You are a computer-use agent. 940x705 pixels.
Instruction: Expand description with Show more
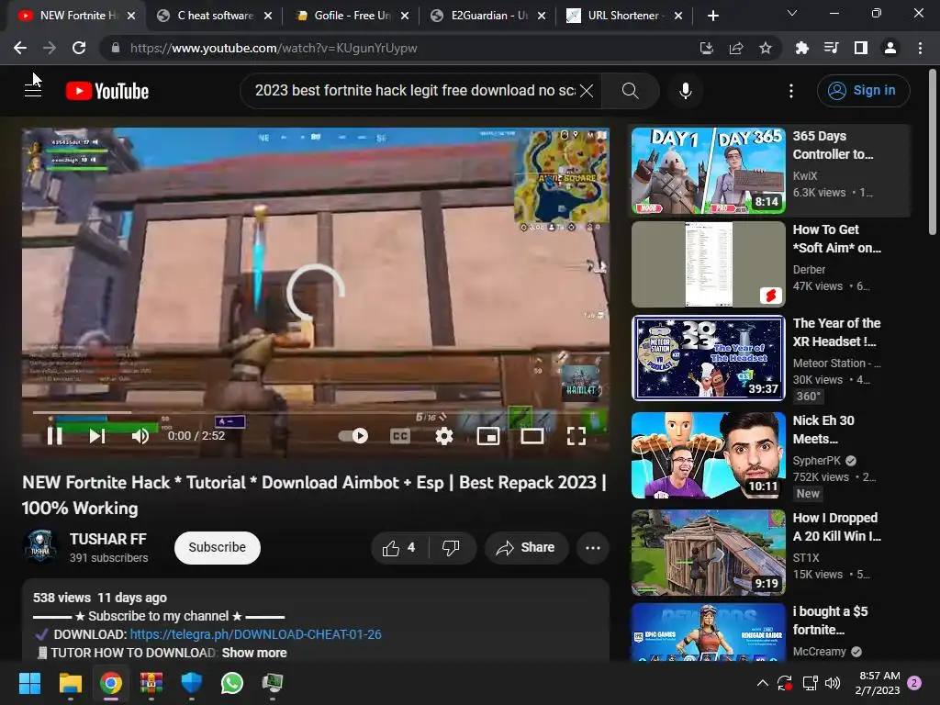coord(254,653)
